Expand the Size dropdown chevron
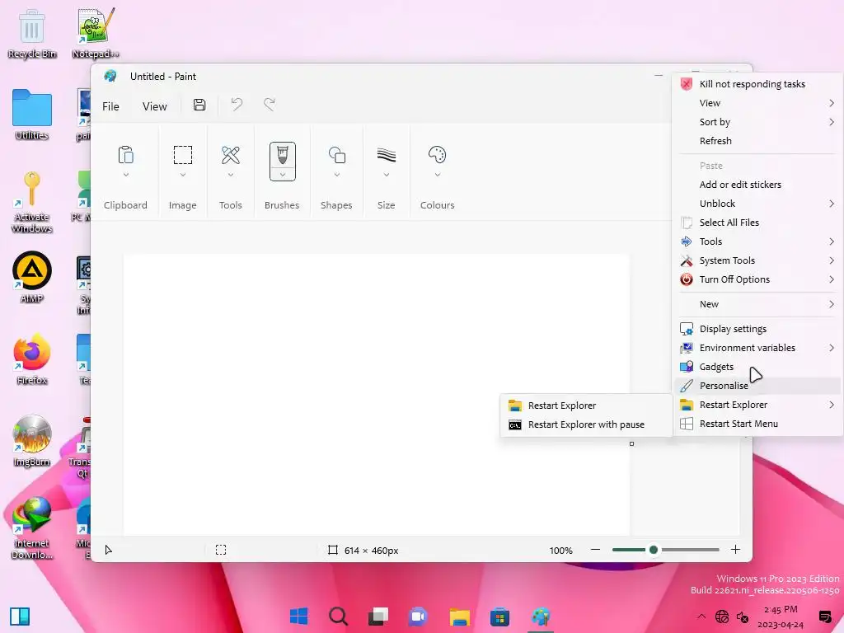Screen dimensions: 844x633 click(x=387, y=175)
